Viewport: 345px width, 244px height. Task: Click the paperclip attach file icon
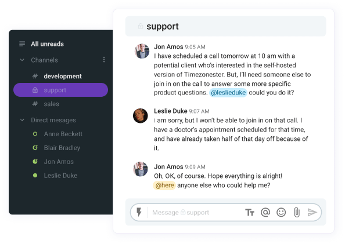(x=297, y=212)
